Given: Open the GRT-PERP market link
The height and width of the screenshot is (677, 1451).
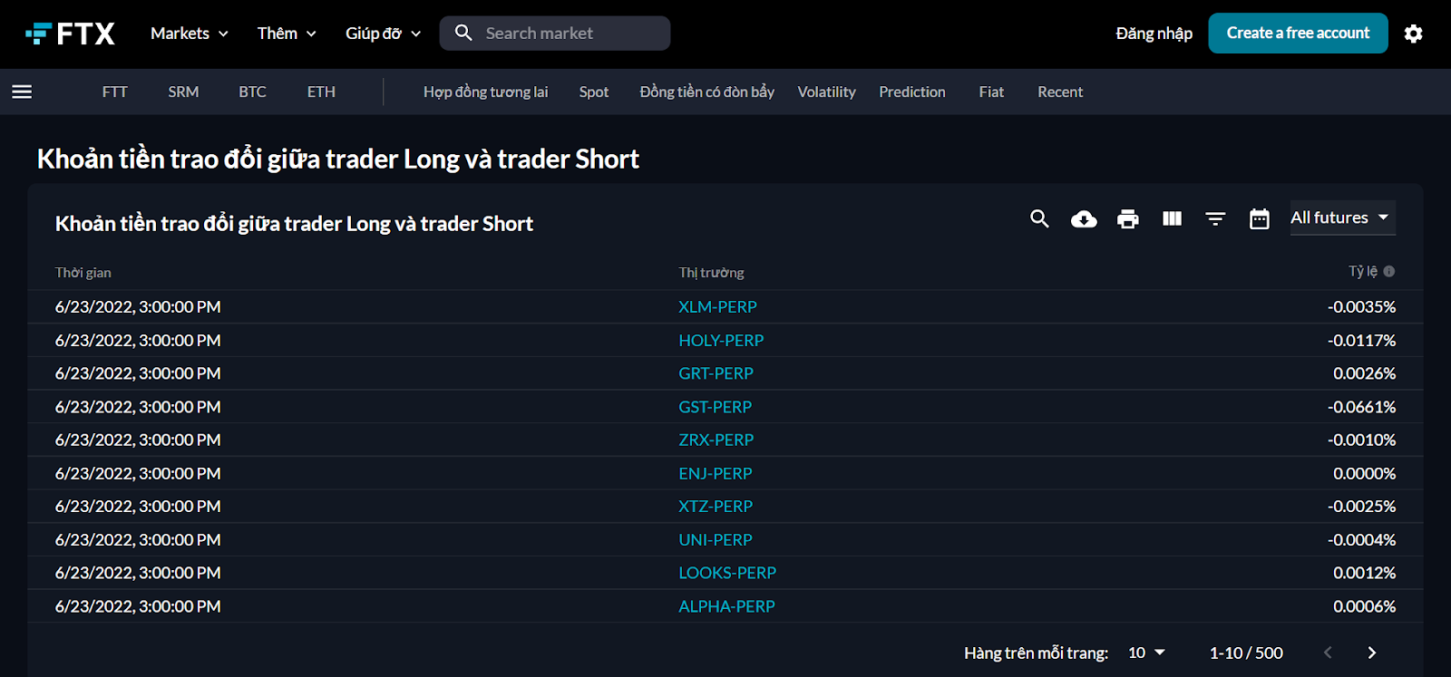Looking at the screenshot, I should point(716,373).
